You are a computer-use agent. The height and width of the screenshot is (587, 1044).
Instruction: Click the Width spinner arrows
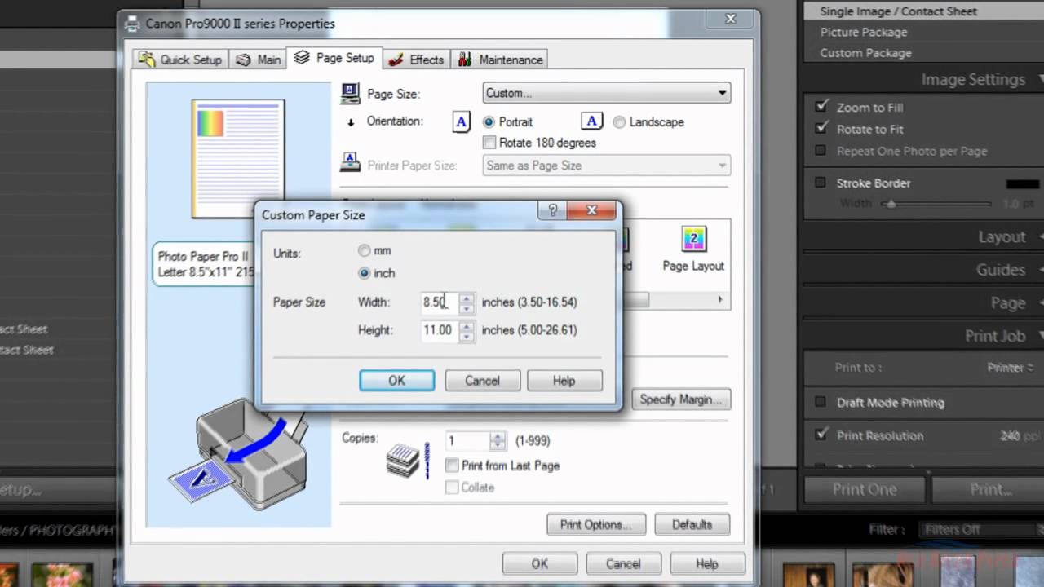pos(467,302)
